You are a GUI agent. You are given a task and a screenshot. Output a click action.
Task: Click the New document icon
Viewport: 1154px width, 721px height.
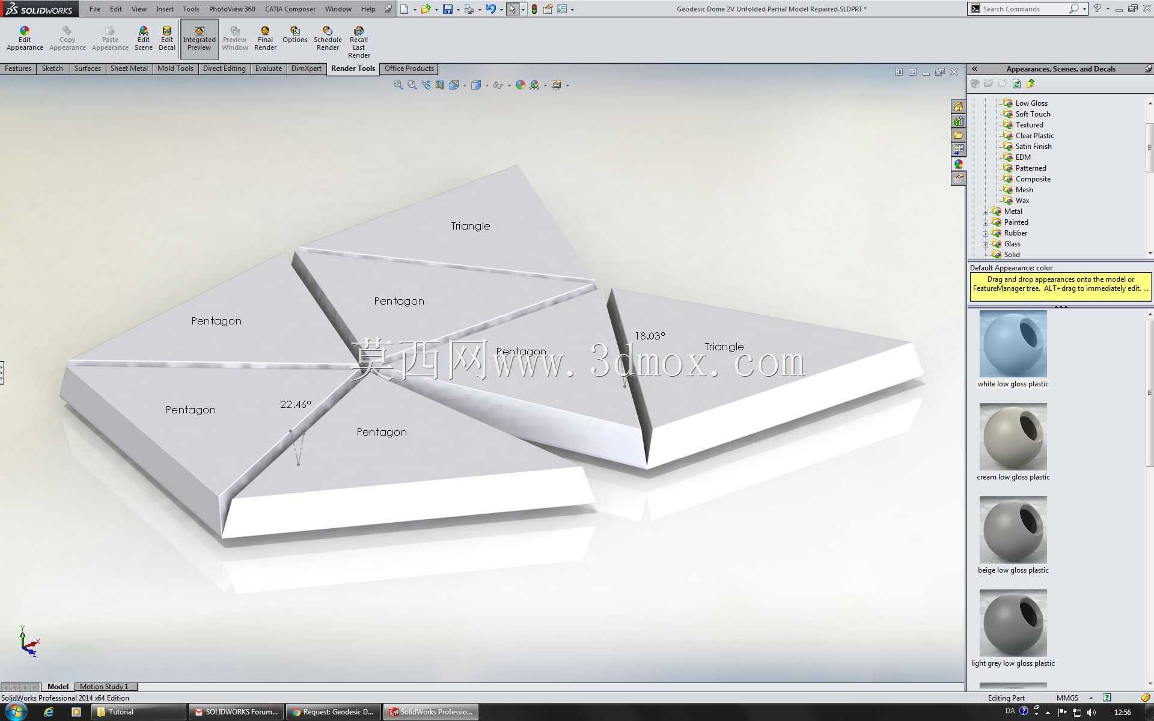(x=405, y=9)
